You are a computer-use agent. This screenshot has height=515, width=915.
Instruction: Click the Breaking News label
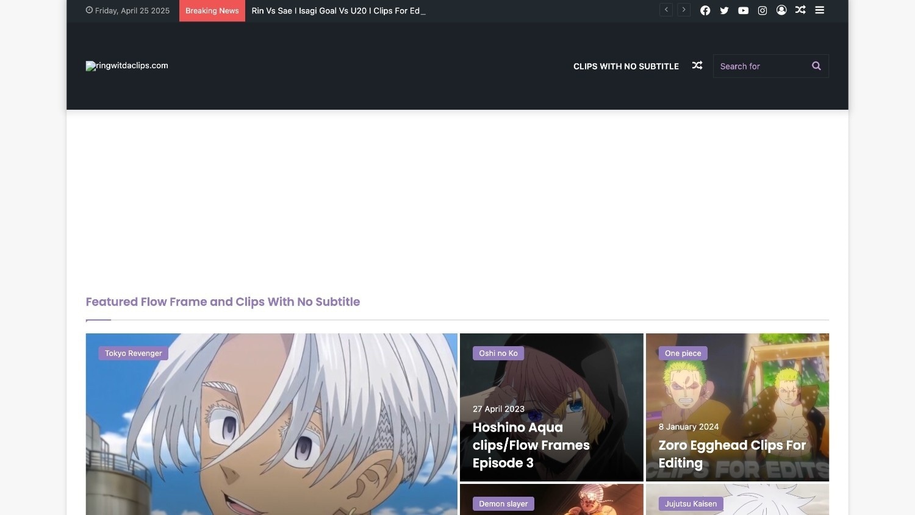(212, 11)
